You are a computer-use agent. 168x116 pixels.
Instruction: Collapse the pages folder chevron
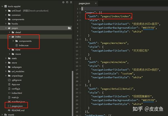click(x=6, y=28)
